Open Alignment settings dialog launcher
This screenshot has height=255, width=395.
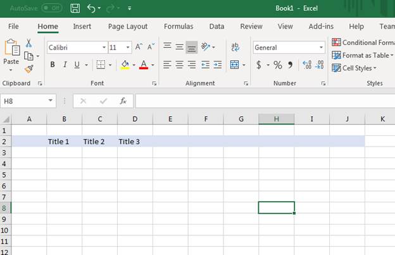point(246,84)
